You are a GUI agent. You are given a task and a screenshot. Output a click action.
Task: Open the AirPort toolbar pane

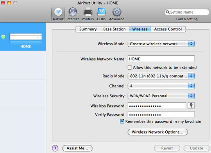tap(58, 14)
